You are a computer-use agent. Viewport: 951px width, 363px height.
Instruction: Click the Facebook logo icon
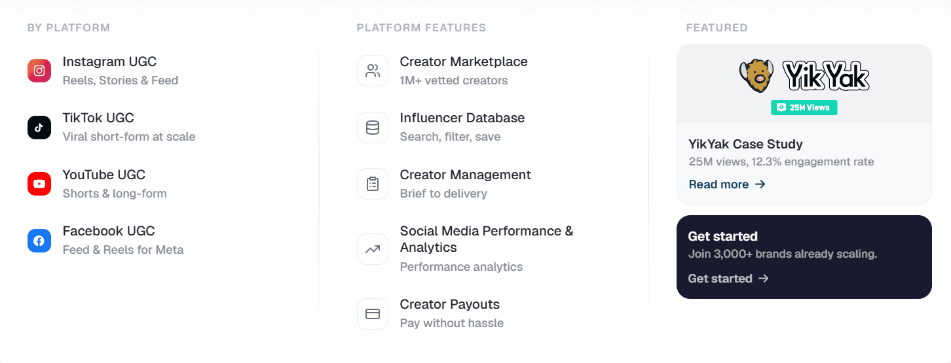coord(39,241)
